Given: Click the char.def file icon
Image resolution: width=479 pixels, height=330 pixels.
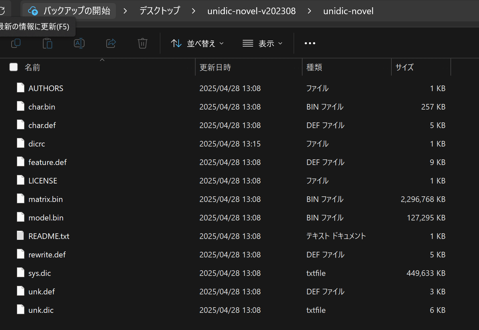Looking at the screenshot, I should click(20, 125).
